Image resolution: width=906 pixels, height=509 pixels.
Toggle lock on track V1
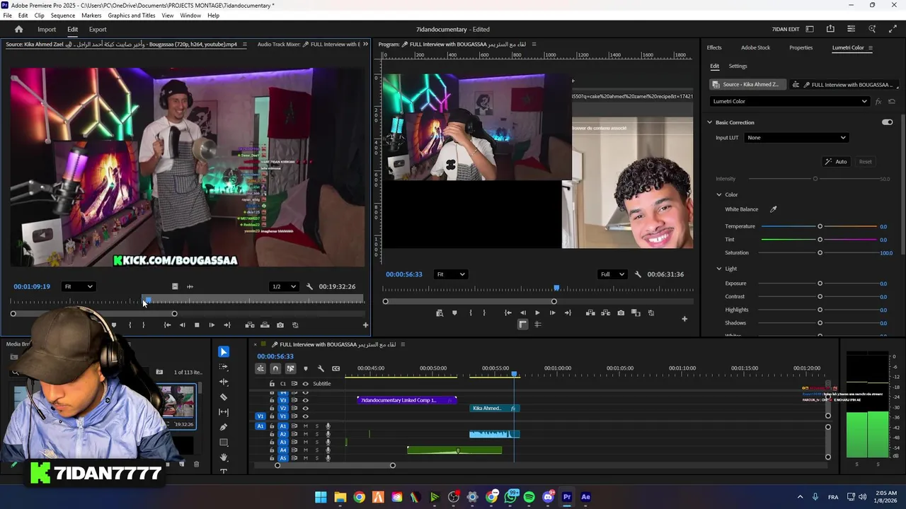coord(272,416)
